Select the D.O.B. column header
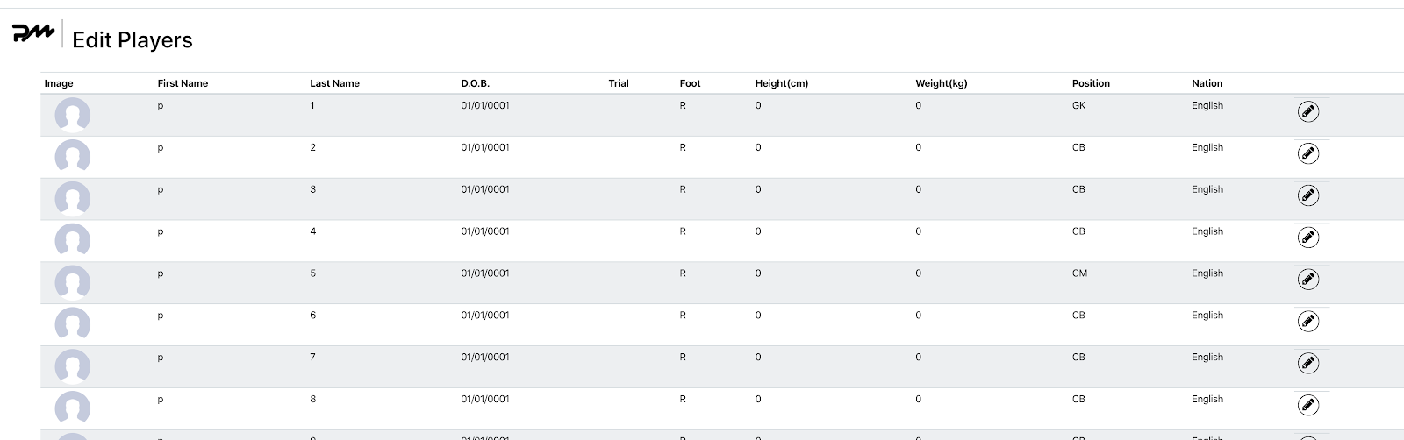 click(475, 83)
